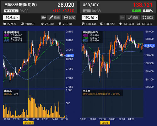Open Nikkei chart settings gear
Screen dimensions: 157x126
point(66,17)
